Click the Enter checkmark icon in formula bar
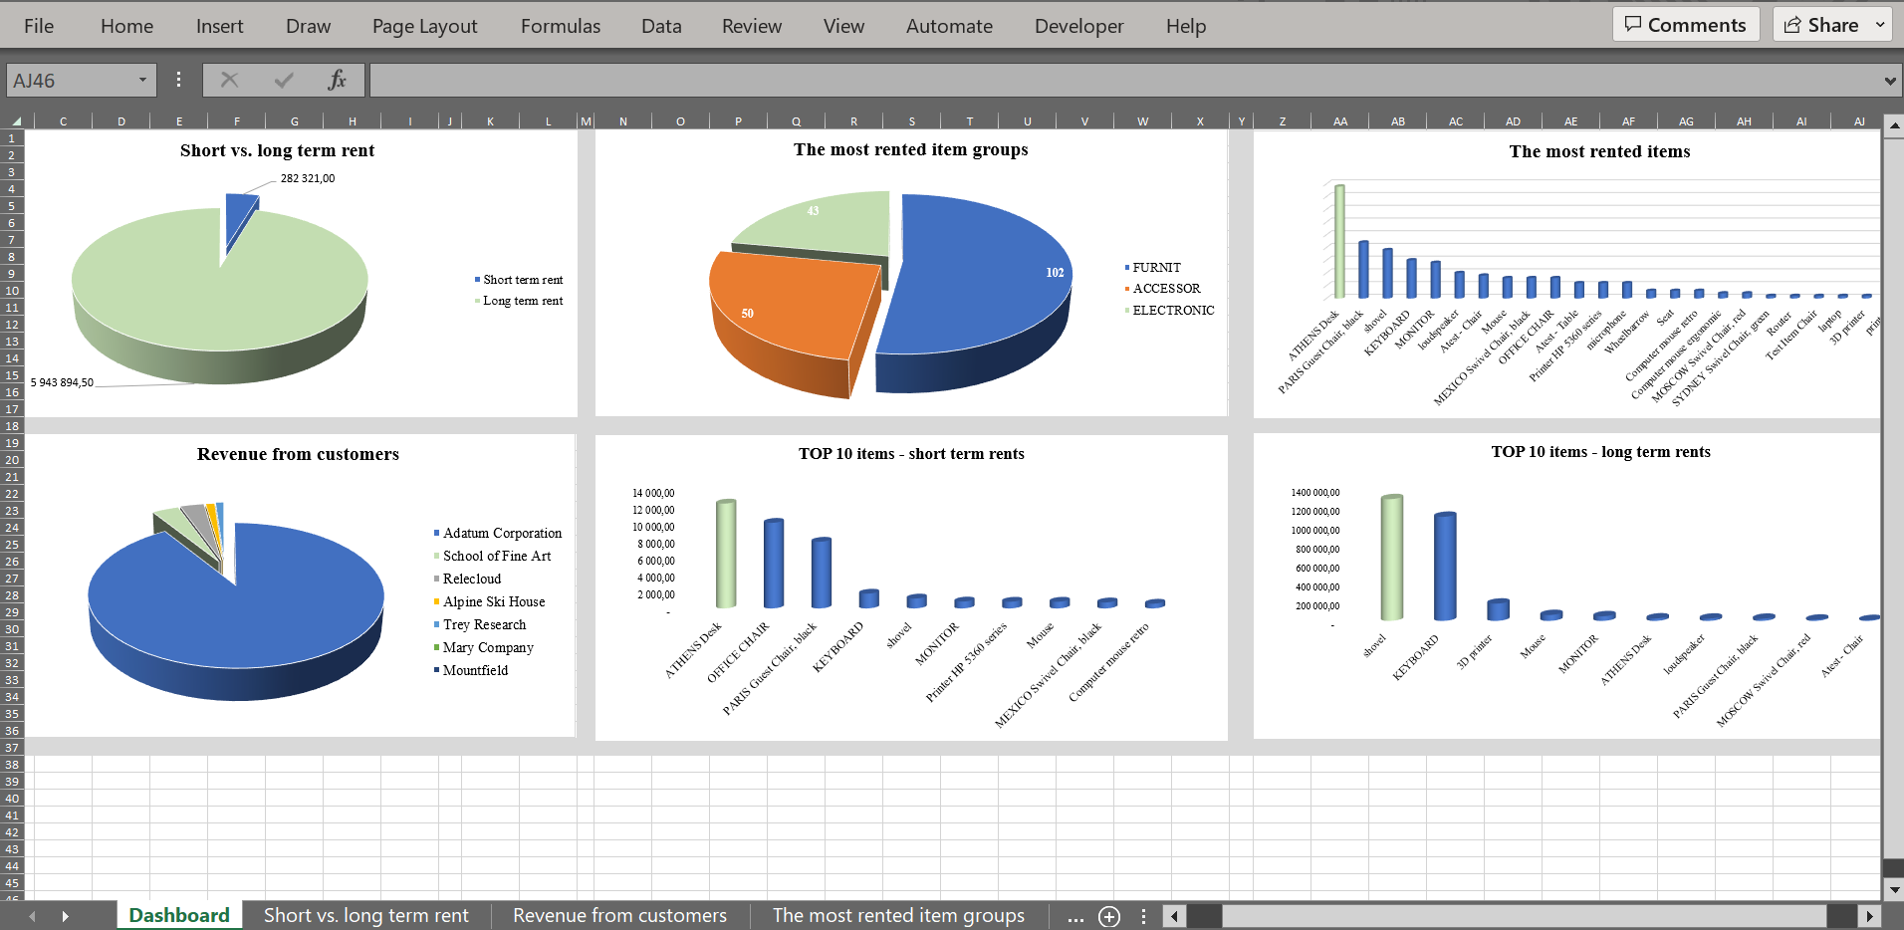The image size is (1904, 930). point(284,80)
